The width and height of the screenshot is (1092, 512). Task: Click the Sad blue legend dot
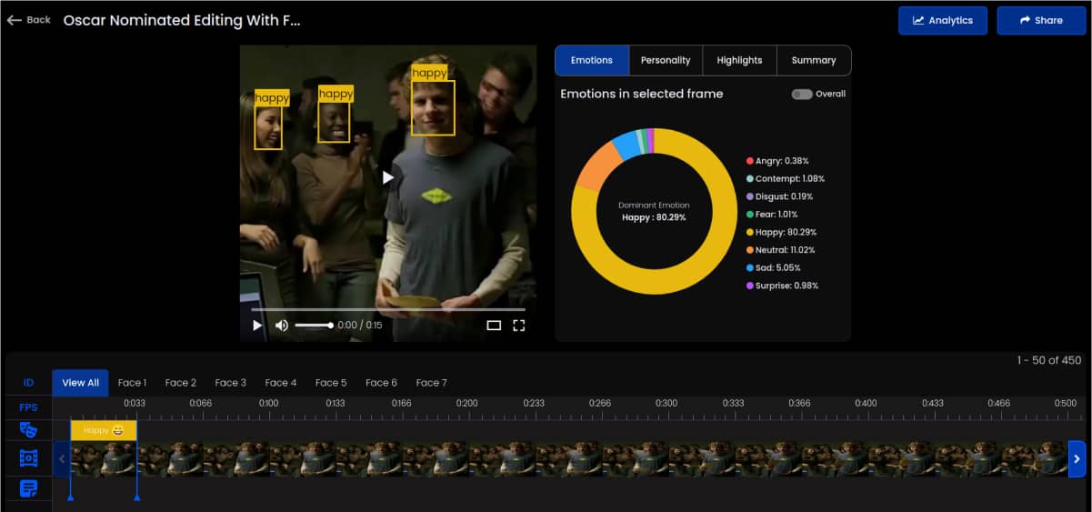click(749, 268)
